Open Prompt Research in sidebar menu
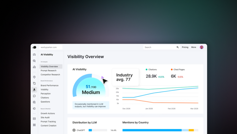 click(48, 71)
